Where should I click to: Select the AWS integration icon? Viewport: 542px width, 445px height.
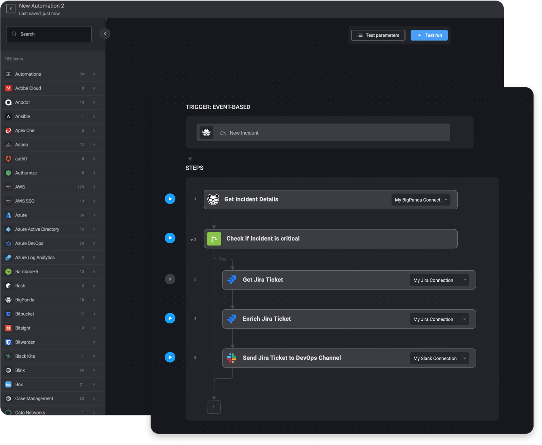[8, 187]
